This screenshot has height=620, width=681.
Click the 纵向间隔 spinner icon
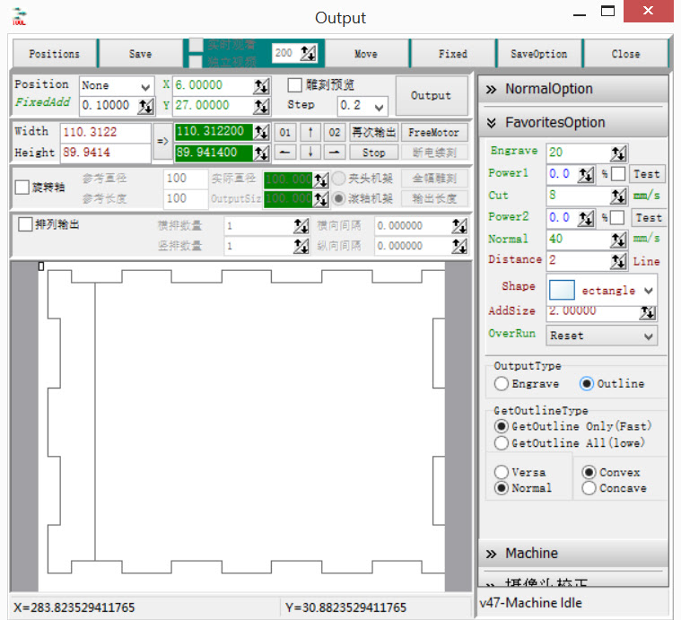pos(459,246)
